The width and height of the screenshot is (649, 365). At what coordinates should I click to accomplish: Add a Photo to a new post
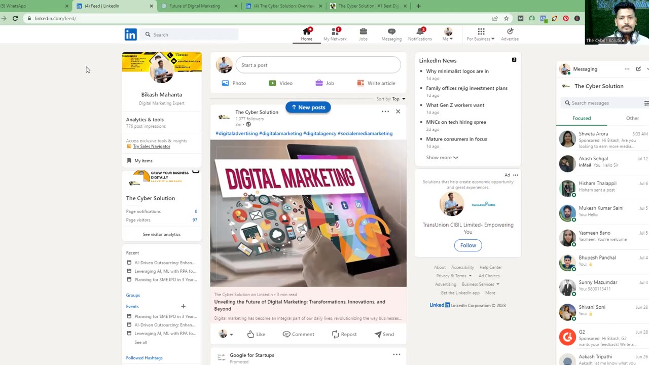click(x=234, y=83)
